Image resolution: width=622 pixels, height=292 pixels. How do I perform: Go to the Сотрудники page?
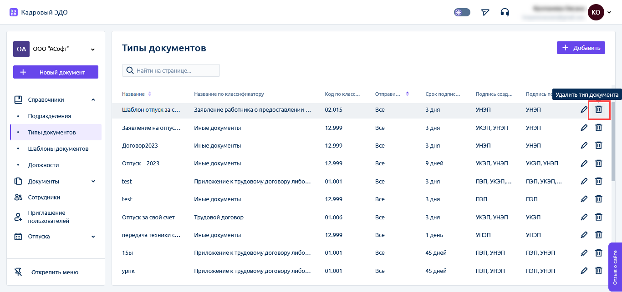pyautogui.click(x=44, y=198)
